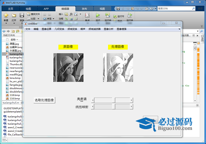The height and width of the screenshot is (144, 206).
Task: Click the browse for folder icon
Action: 18,31
